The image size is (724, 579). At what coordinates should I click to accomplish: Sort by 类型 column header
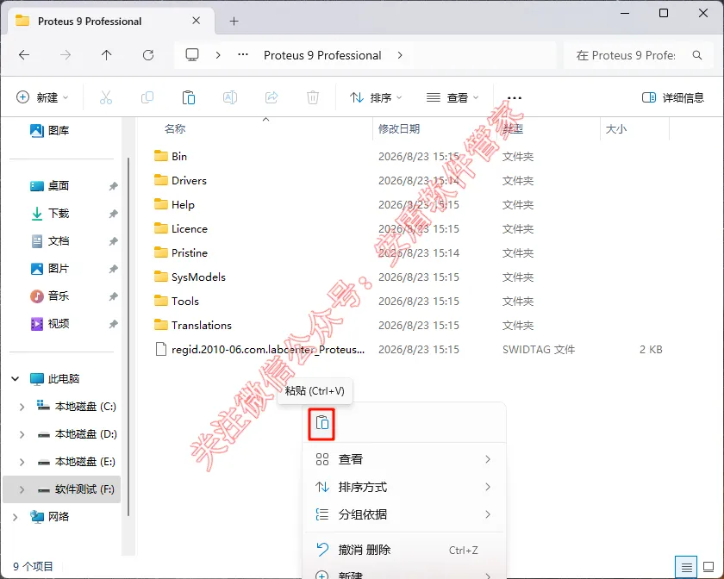tap(513, 129)
